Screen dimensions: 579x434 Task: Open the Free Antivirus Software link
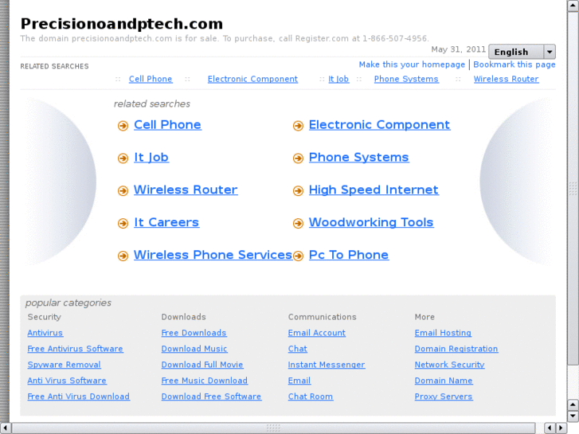tap(75, 349)
